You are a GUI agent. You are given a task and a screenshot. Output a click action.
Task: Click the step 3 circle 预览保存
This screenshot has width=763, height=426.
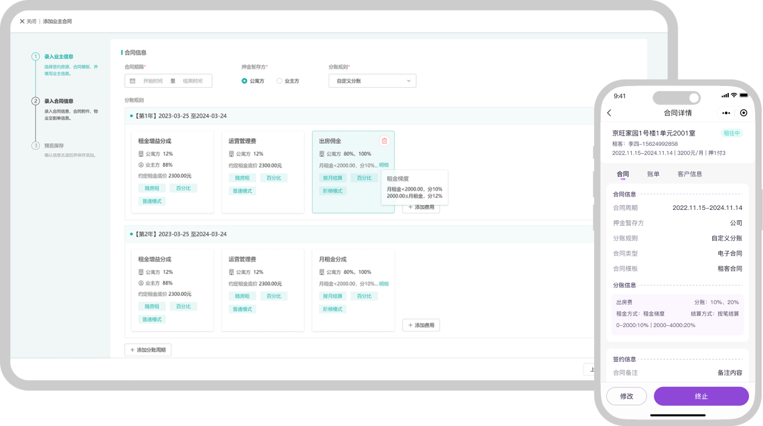35,146
